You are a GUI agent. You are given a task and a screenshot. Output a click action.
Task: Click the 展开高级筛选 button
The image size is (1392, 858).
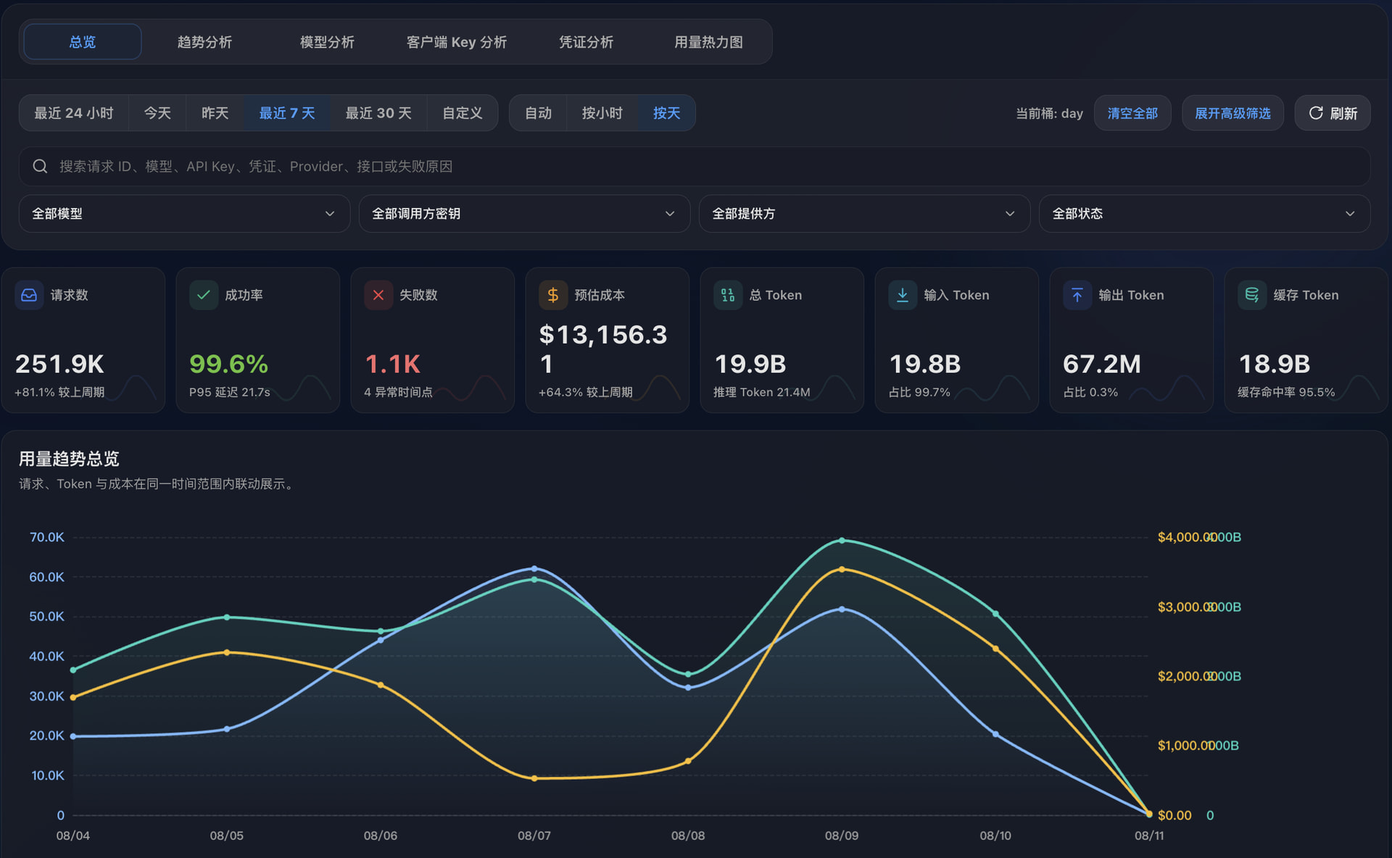[1232, 113]
